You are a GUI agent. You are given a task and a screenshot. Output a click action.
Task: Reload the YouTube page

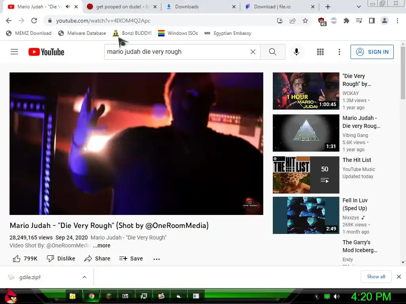[34, 21]
